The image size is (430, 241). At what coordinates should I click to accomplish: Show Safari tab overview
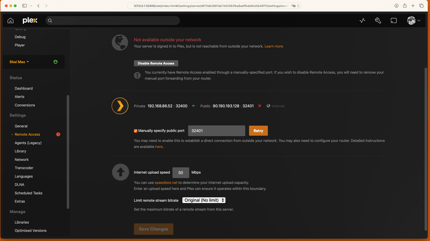click(x=421, y=6)
